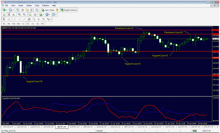Open the Help menu
This screenshot has height=133, width=220.
click(54, 6)
